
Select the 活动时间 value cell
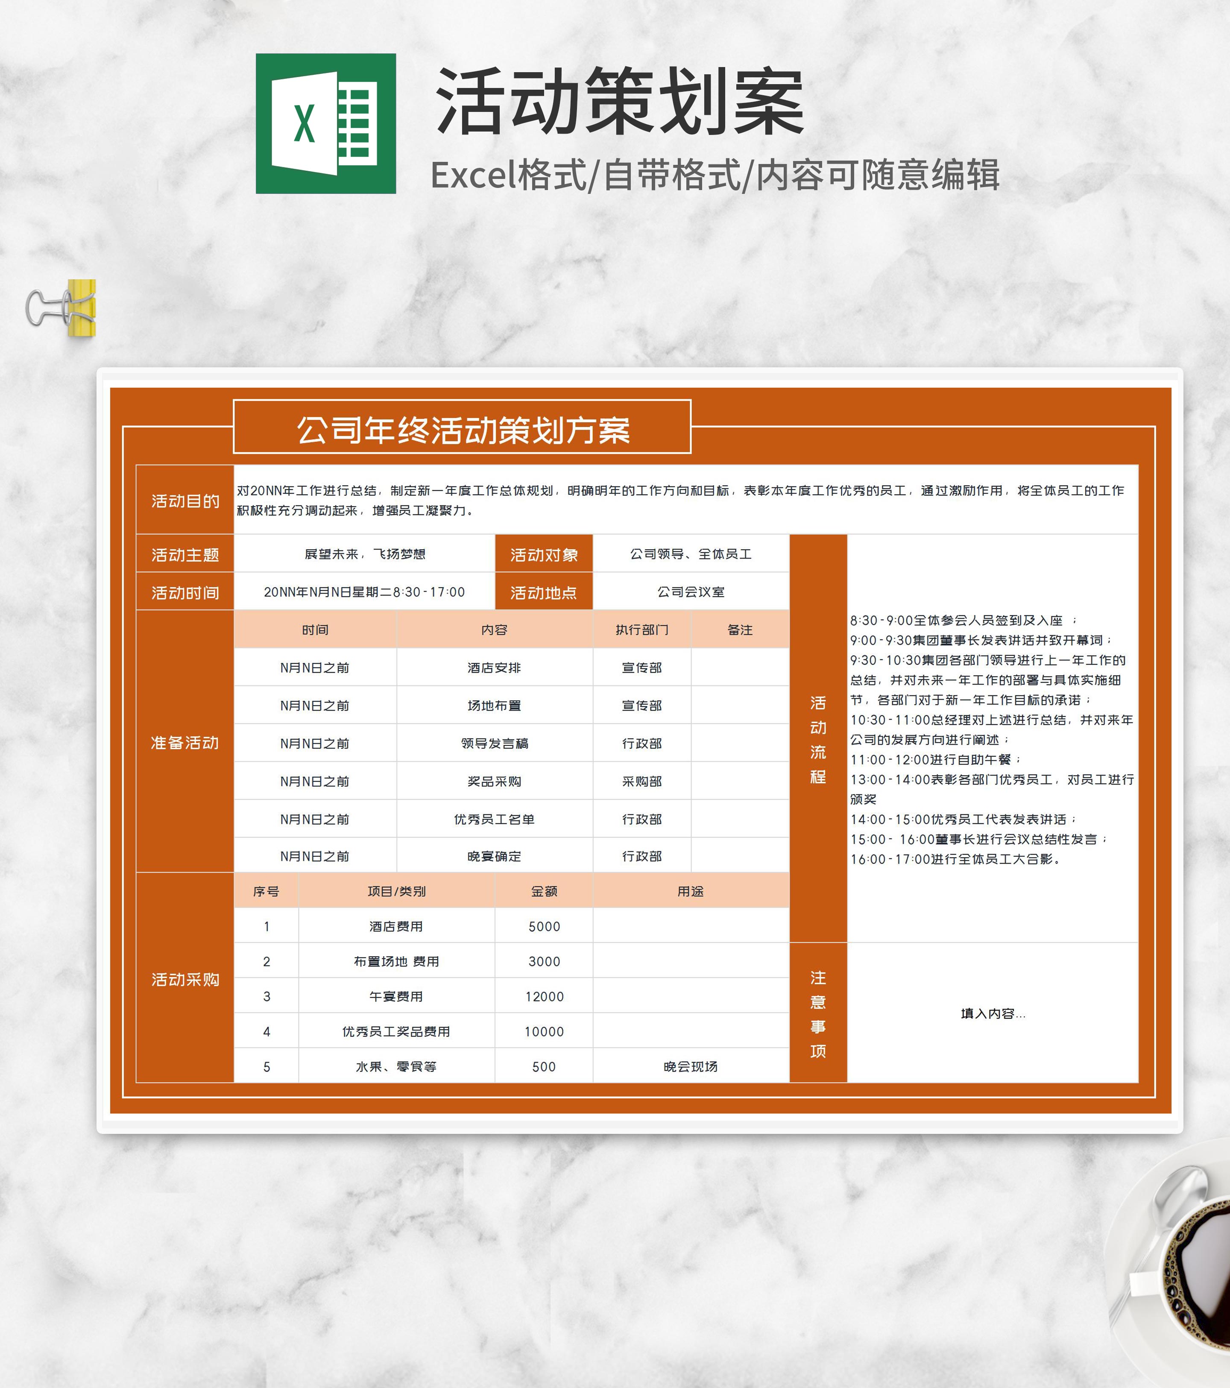click(x=365, y=592)
